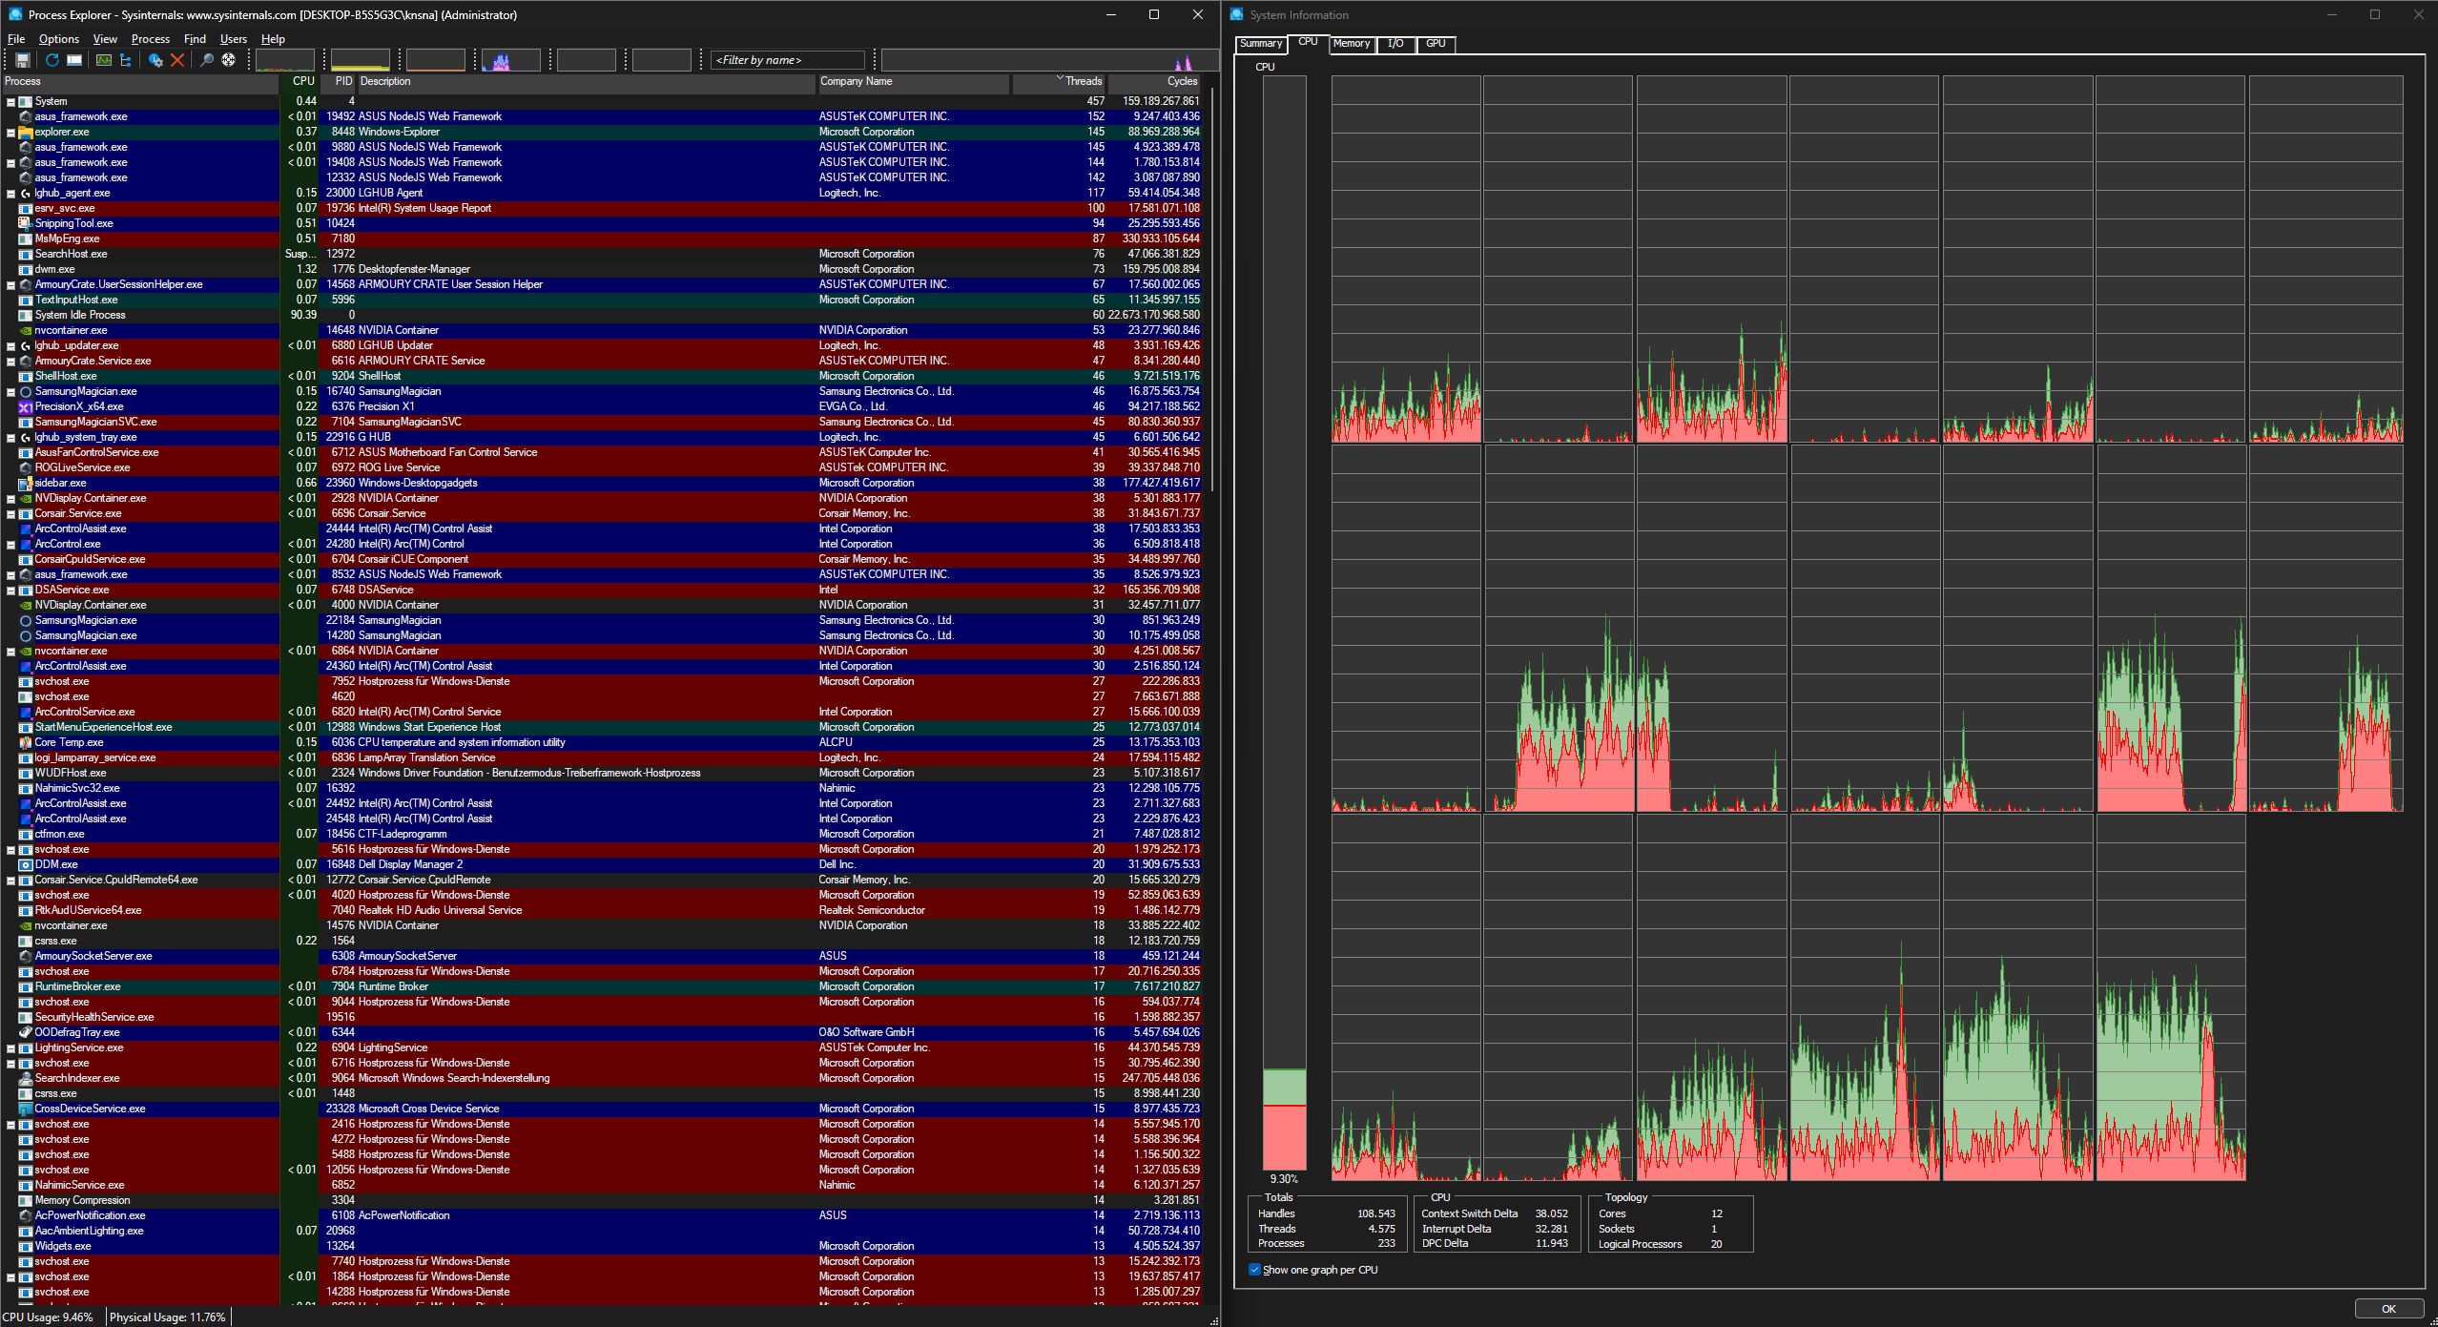Open process properties via the gear icon

[x=155, y=59]
